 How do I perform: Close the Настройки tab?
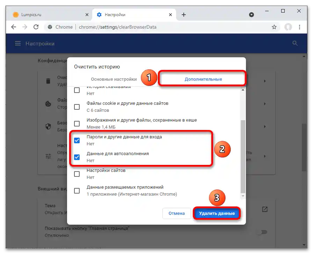tap(170, 15)
